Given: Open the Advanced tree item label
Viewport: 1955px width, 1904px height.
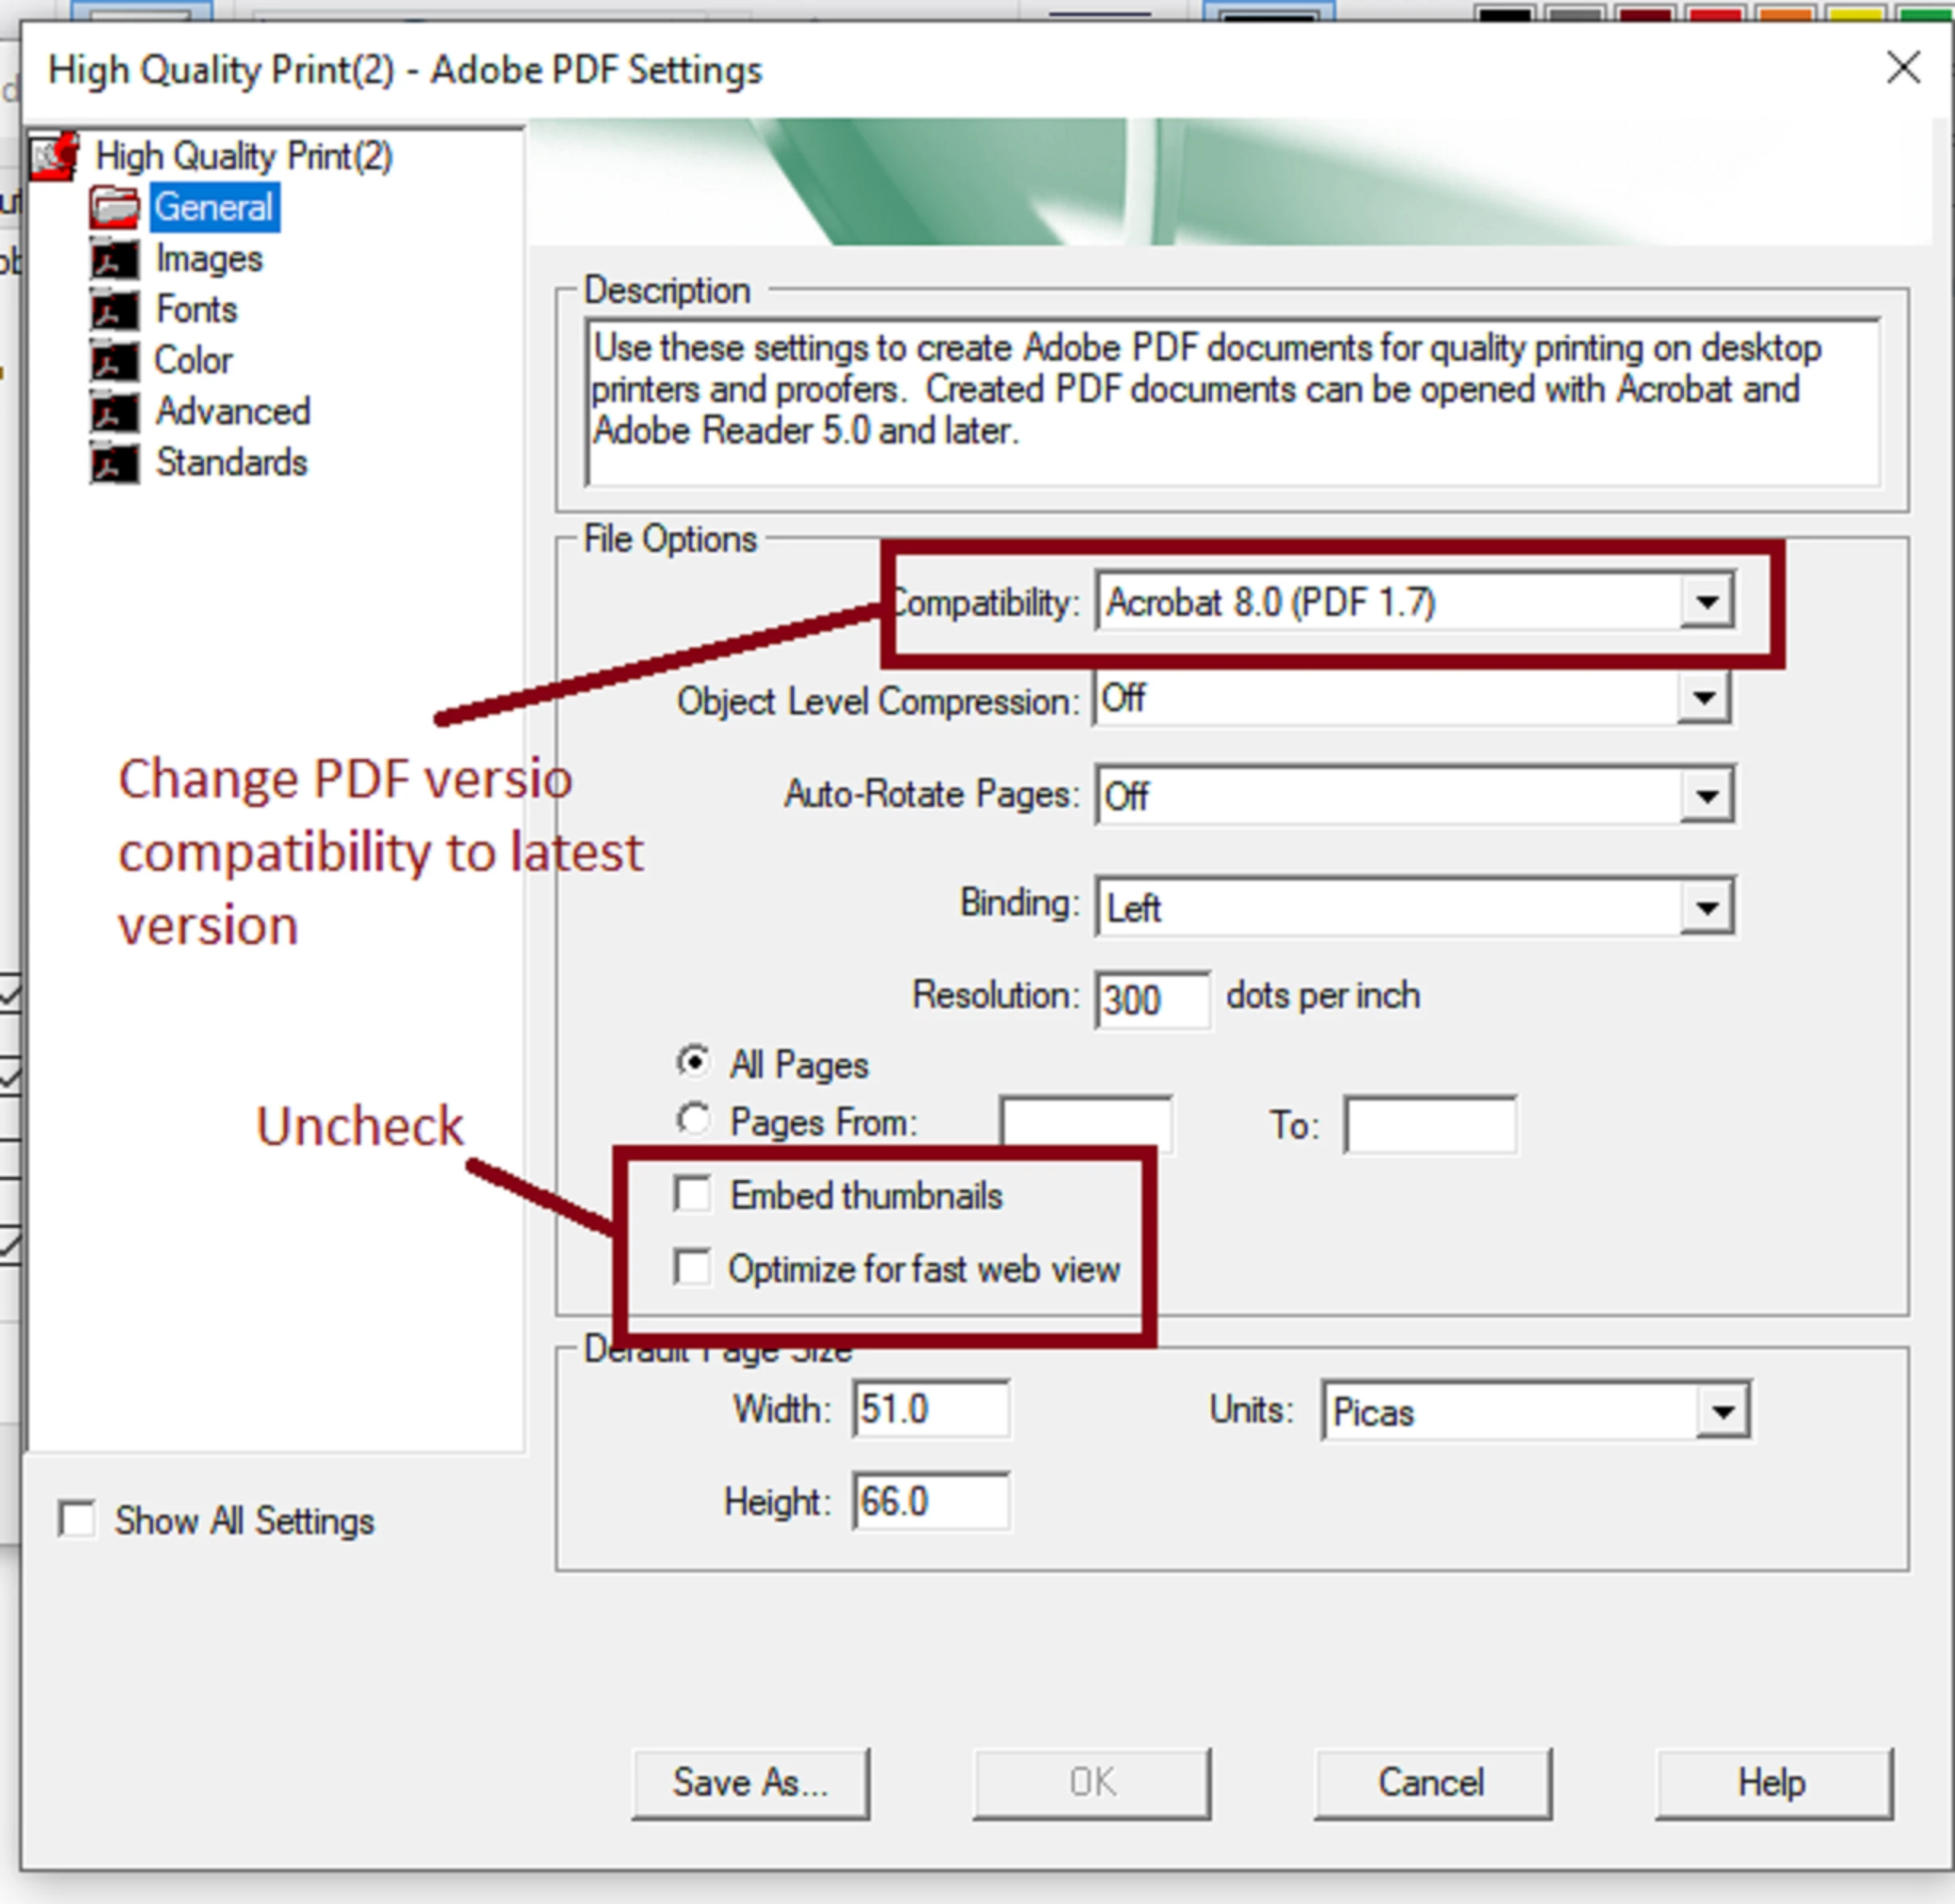Looking at the screenshot, I should (233, 412).
